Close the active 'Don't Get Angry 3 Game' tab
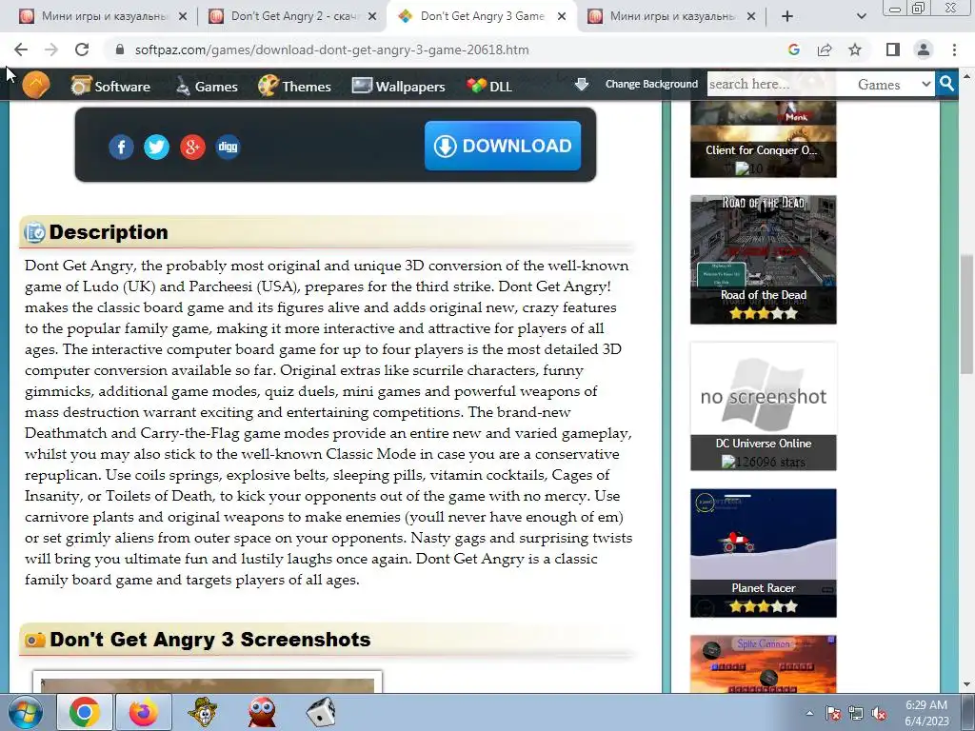The image size is (975, 731). point(562,17)
